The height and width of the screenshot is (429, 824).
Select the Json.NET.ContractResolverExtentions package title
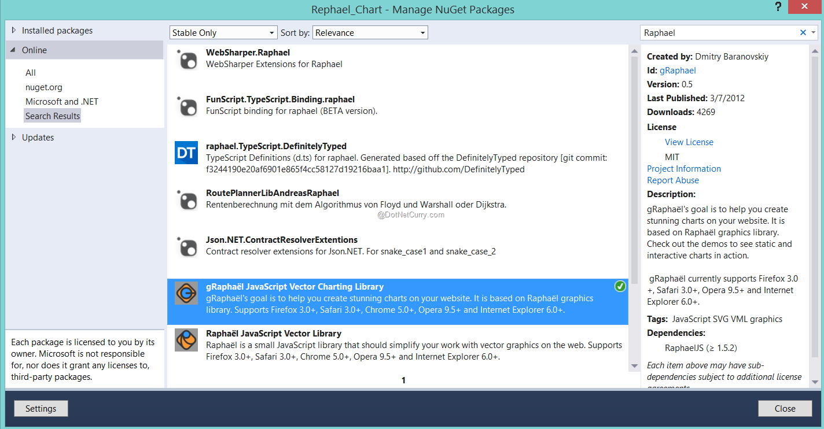pyautogui.click(x=282, y=240)
